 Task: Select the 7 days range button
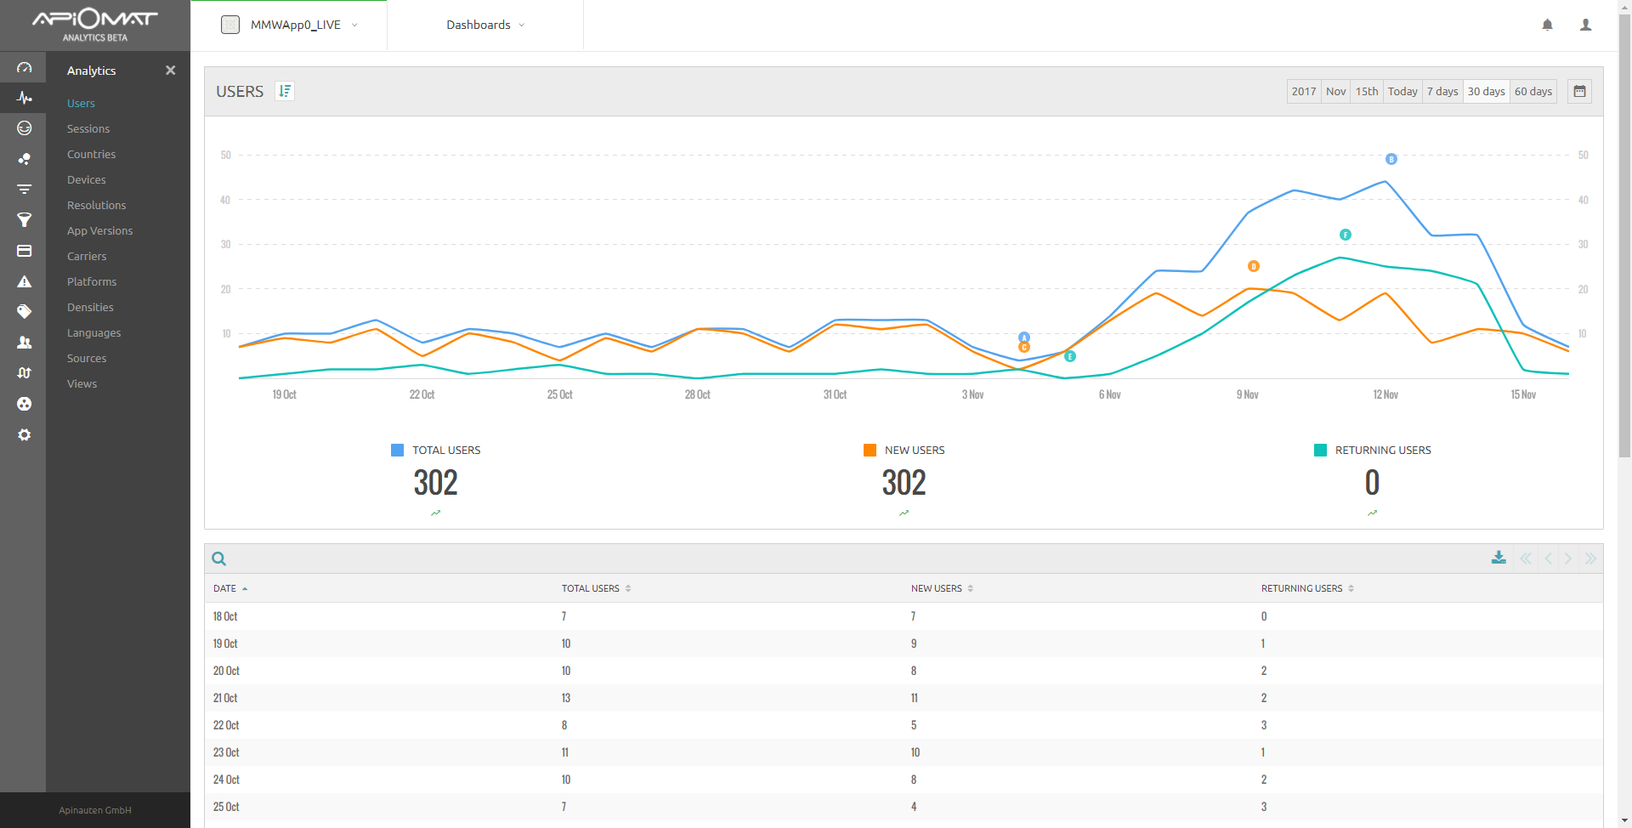(1442, 91)
